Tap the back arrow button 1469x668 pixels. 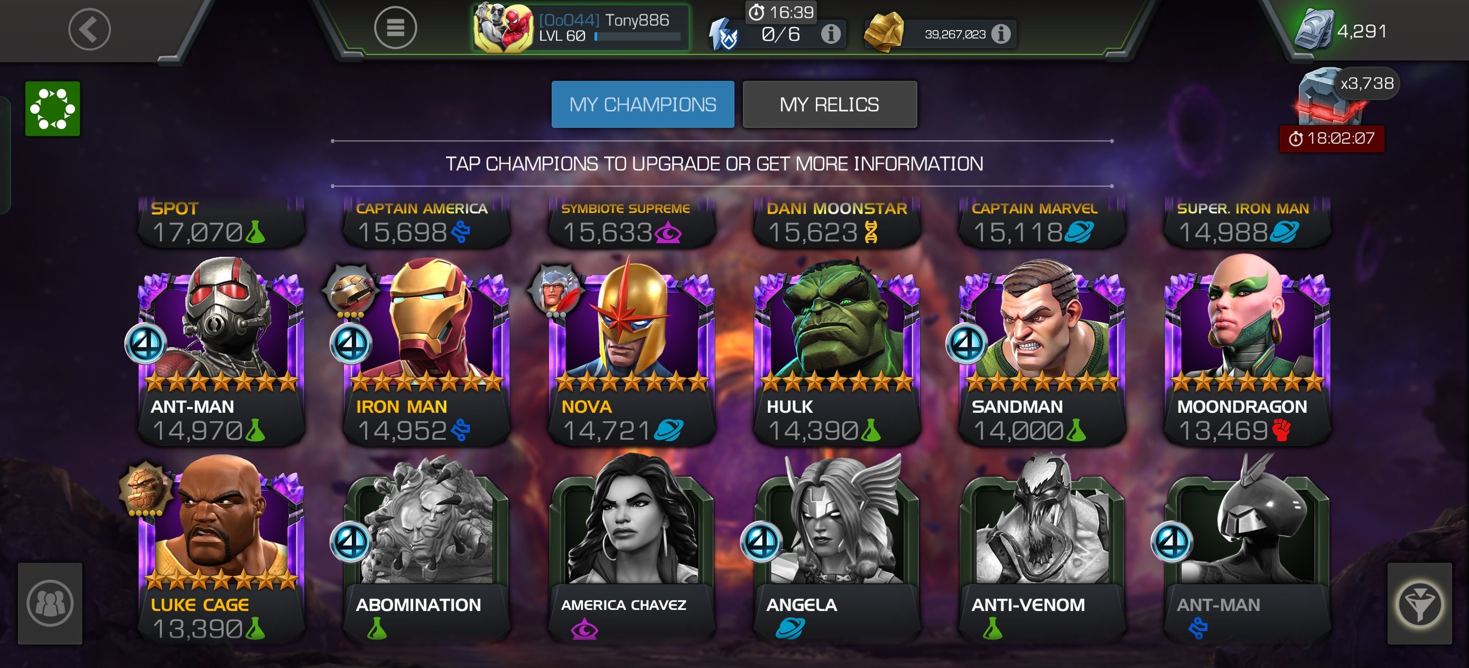(89, 29)
